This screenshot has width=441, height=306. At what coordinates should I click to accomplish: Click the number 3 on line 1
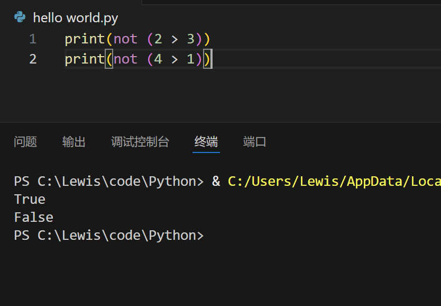point(190,39)
